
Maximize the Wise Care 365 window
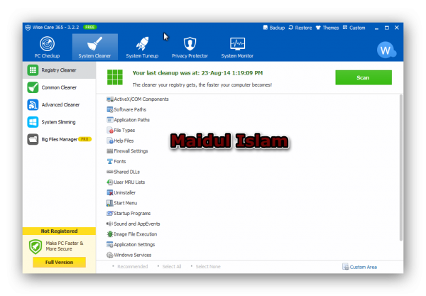(x=387, y=28)
